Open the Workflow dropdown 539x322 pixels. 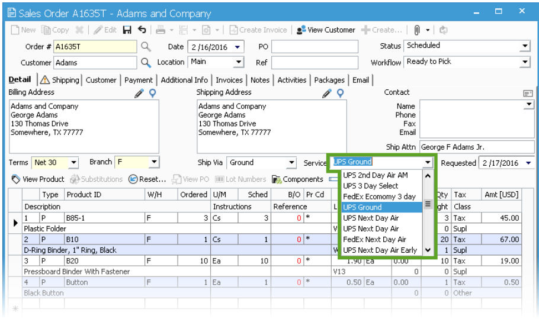525,62
